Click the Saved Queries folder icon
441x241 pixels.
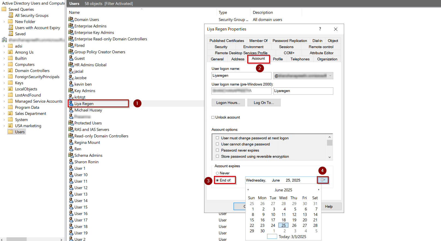(x=4, y=9)
